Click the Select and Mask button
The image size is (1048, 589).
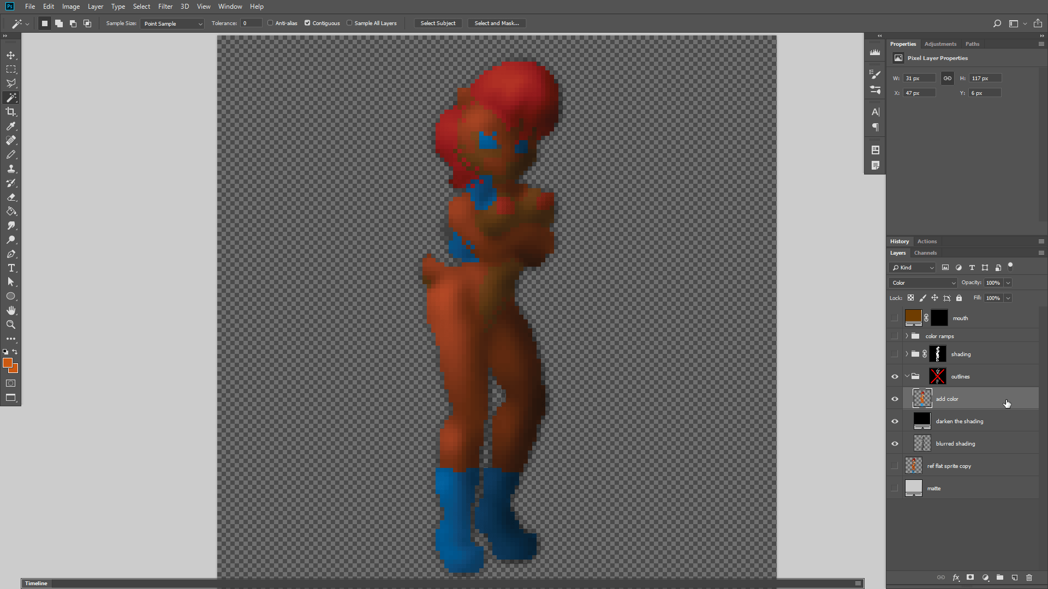click(496, 23)
